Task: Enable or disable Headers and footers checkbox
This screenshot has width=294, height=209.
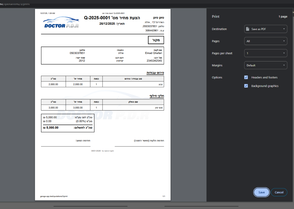Action: pyautogui.click(x=246, y=78)
